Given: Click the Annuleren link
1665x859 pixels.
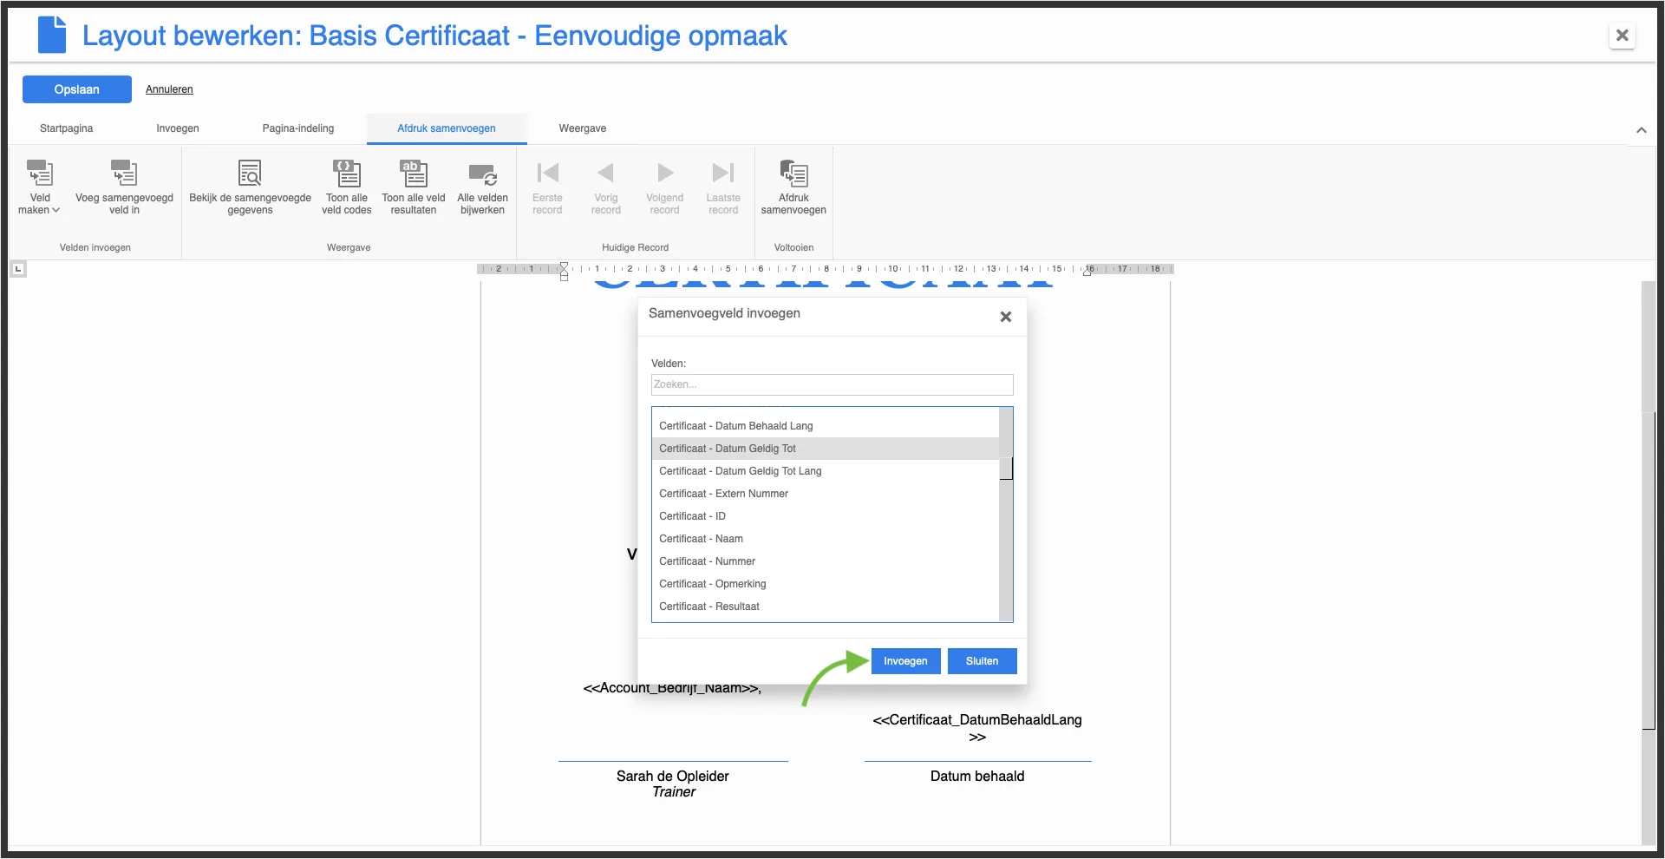Looking at the screenshot, I should pyautogui.click(x=169, y=89).
